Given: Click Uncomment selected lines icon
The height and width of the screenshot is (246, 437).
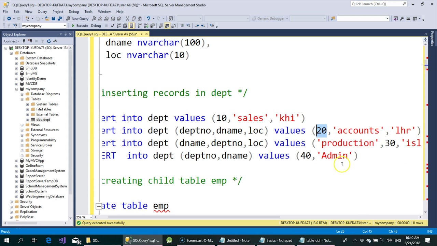Looking at the screenshot, I should point(188,26).
